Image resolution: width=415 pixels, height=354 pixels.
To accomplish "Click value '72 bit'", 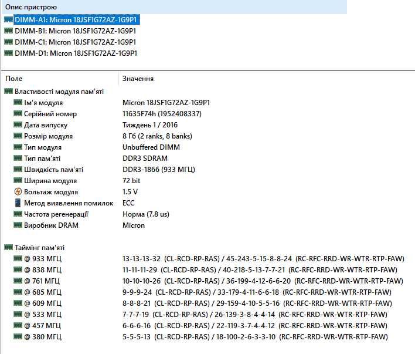I will coord(131,181).
